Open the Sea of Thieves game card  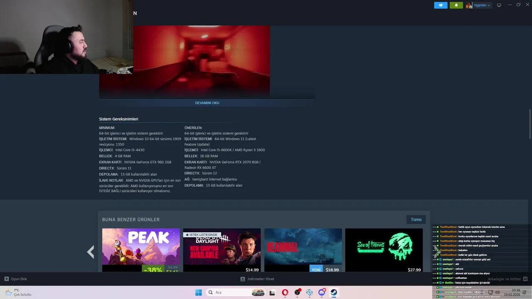point(384,250)
